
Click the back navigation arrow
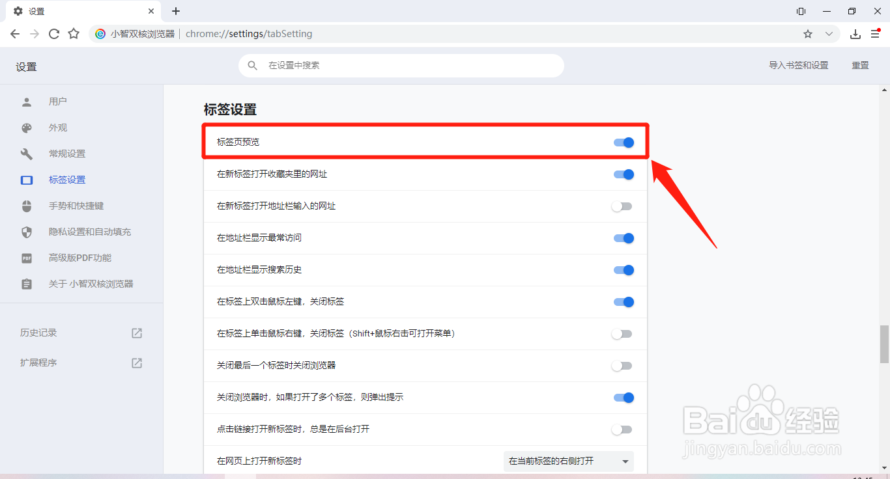(15, 34)
